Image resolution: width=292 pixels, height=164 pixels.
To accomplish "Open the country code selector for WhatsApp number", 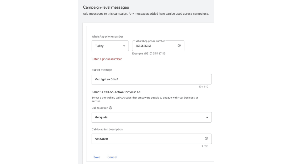I will pyautogui.click(x=110, y=46).
